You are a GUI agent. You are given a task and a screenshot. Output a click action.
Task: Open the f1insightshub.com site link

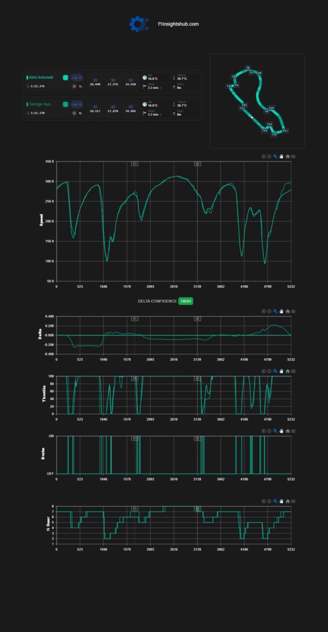pyautogui.click(x=178, y=24)
